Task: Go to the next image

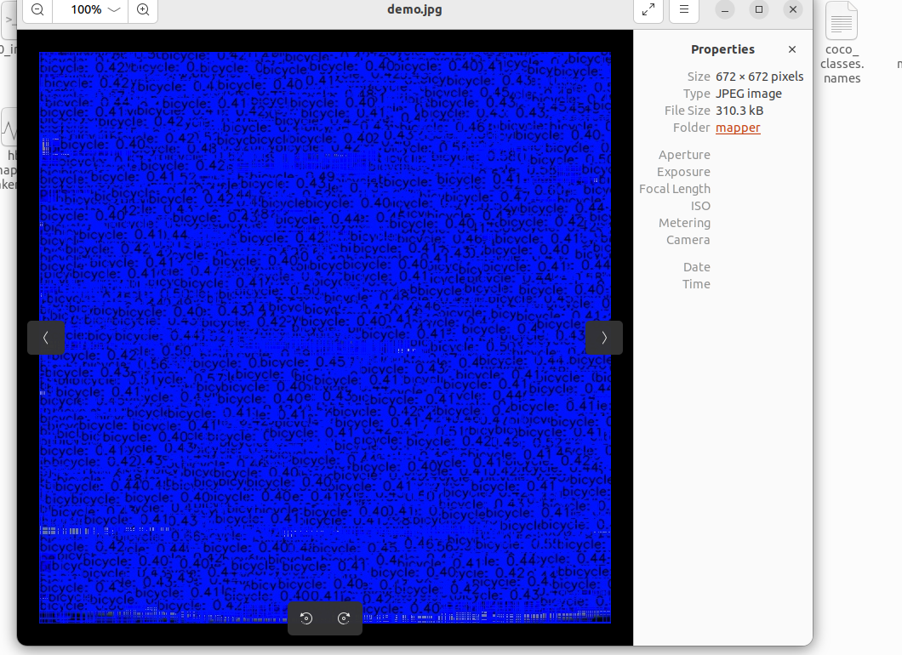Action: (x=604, y=338)
